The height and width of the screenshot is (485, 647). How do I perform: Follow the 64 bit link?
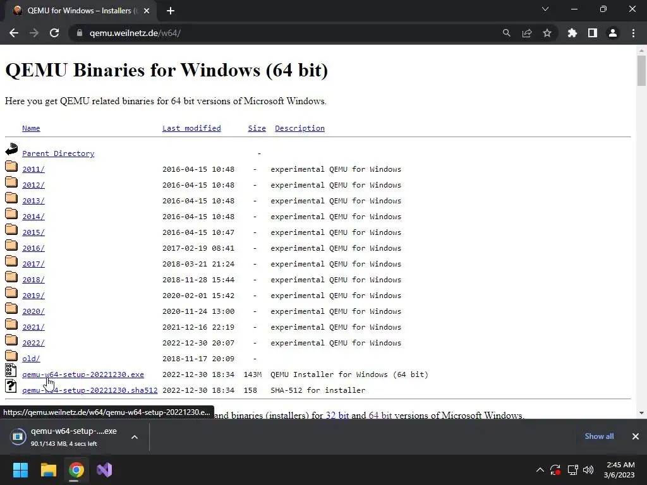click(x=380, y=415)
